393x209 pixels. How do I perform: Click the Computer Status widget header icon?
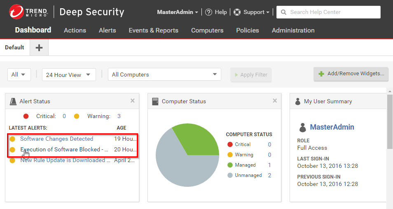coord(155,101)
